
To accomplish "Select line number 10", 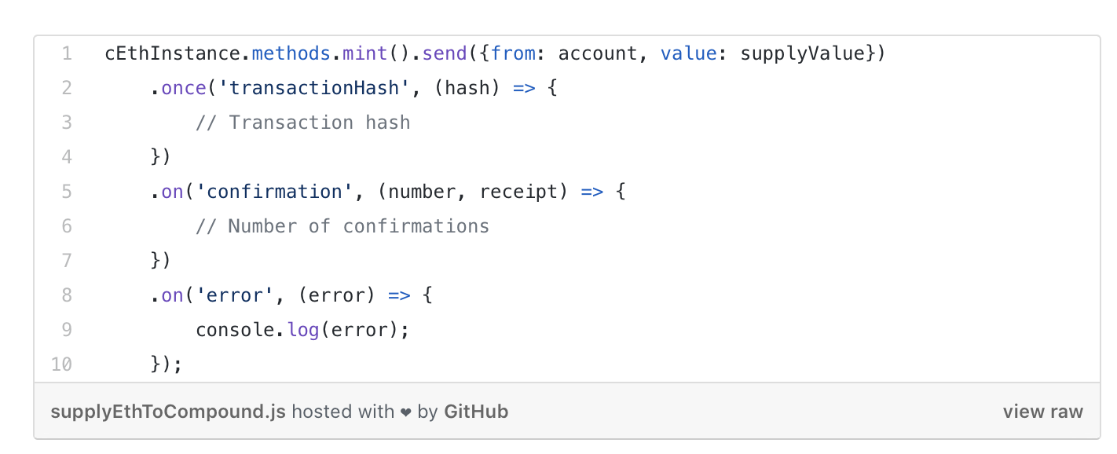I will [62, 364].
